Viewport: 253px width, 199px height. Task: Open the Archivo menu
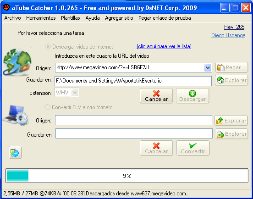12,18
